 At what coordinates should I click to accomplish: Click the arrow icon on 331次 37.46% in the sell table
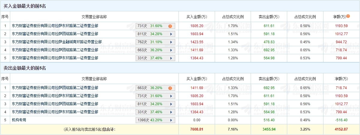tap(171, 112)
